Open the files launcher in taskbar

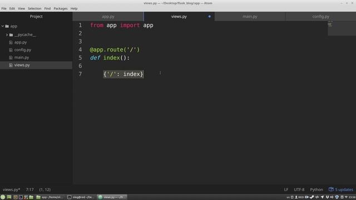coord(31,197)
